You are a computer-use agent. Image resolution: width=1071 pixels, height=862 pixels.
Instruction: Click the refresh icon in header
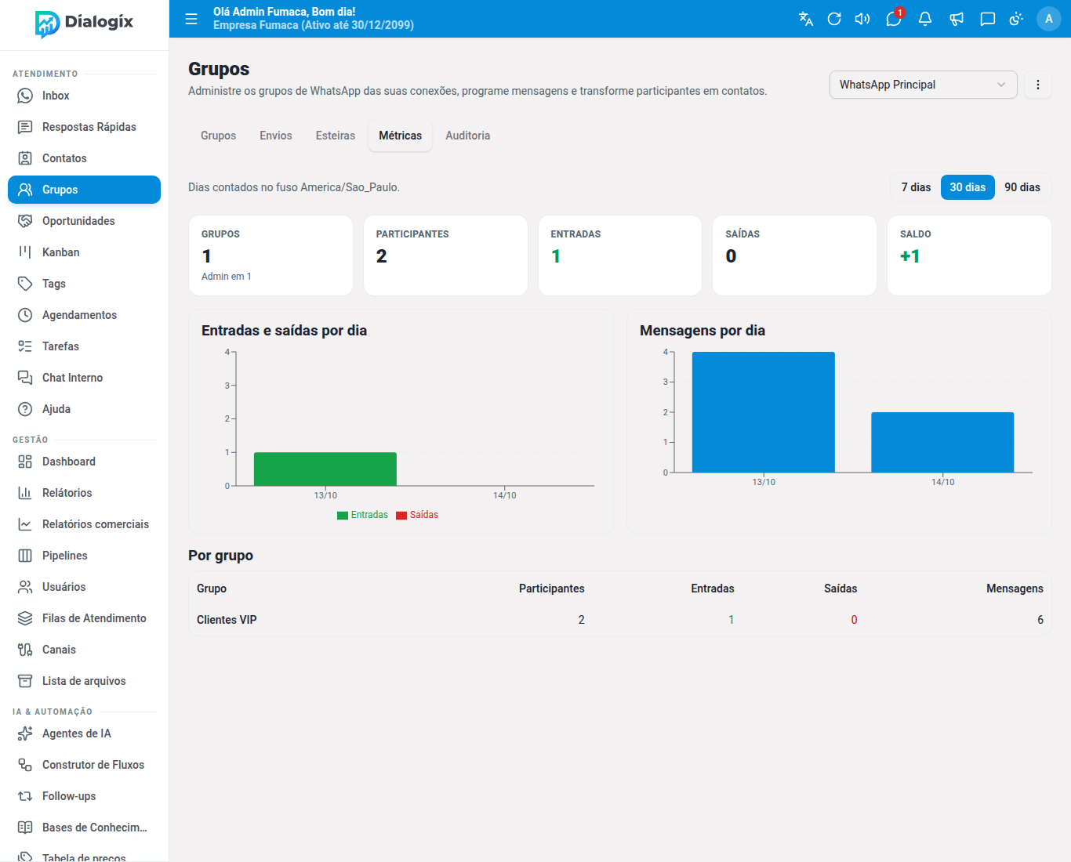[x=834, y=19]
